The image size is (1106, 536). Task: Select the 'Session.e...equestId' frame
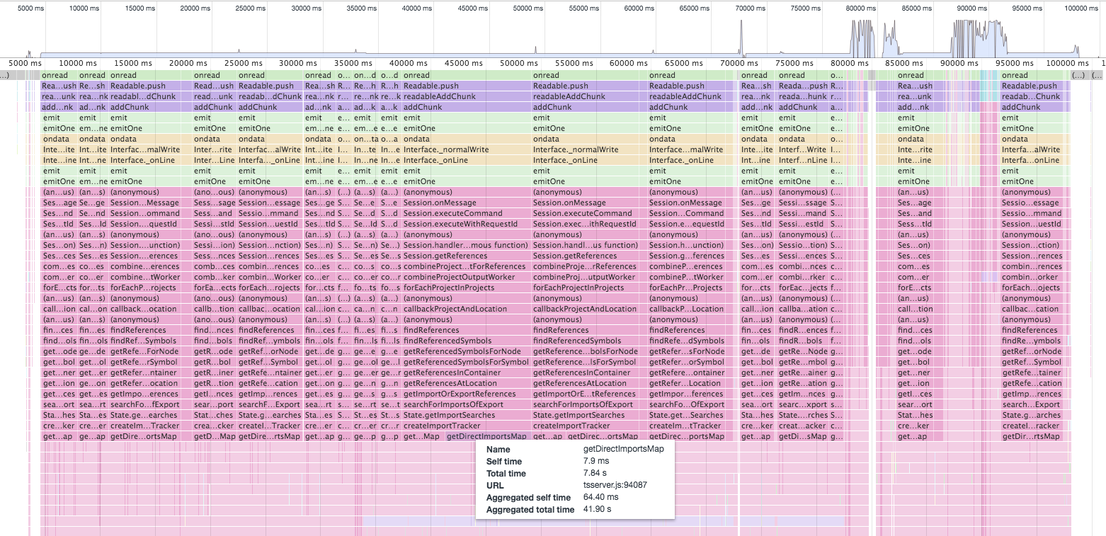click(x=687, y=224)
